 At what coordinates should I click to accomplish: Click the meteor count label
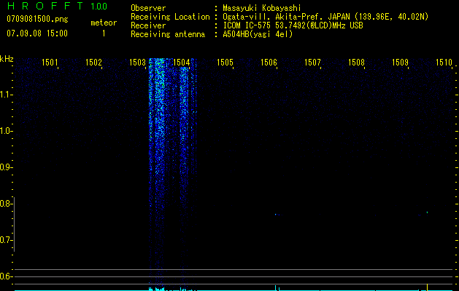click(x=104, y=23)
